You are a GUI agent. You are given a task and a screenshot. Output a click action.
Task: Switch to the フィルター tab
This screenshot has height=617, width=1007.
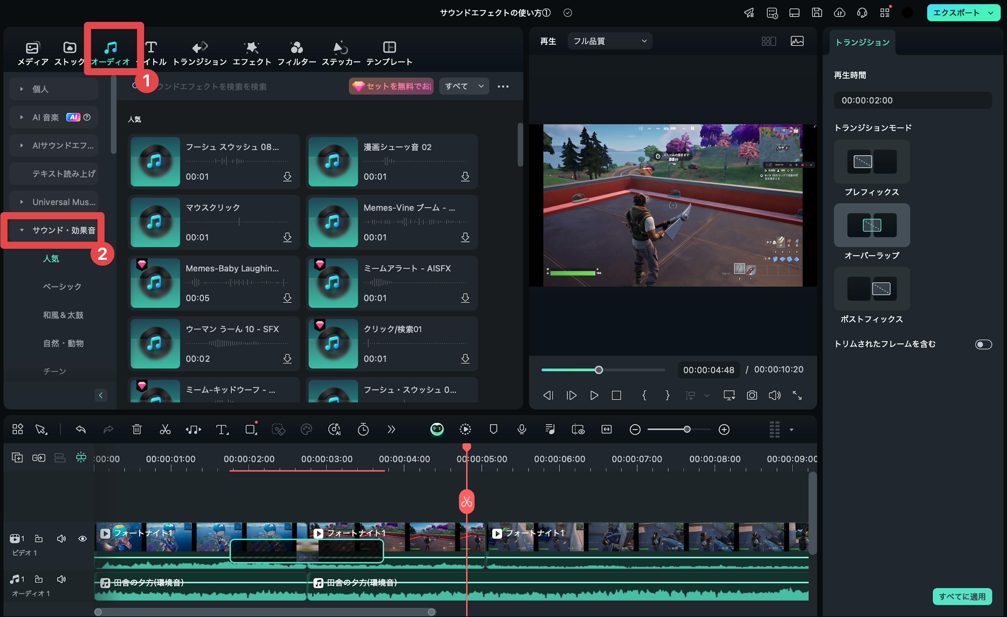point(297,53)
